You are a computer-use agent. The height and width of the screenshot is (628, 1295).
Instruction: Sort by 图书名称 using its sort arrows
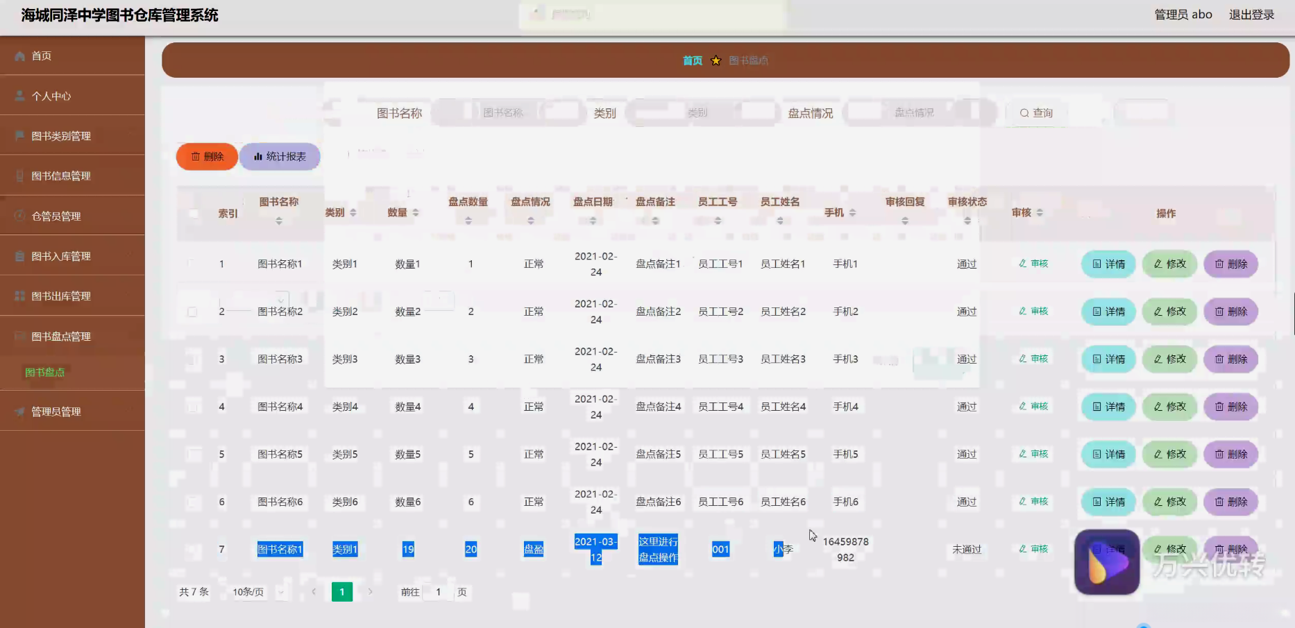pyautogui.click(x=279, y=221)
